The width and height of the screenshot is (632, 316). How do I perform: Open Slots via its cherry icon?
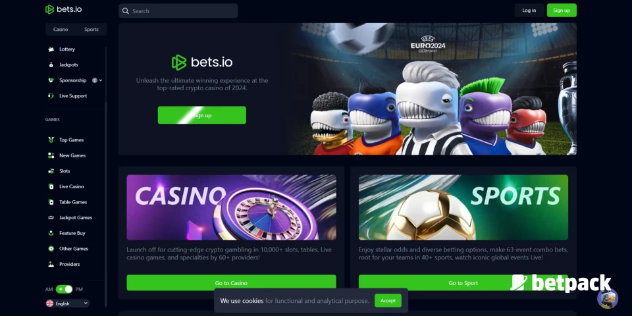pyautogui.click(x=51, y=171)
